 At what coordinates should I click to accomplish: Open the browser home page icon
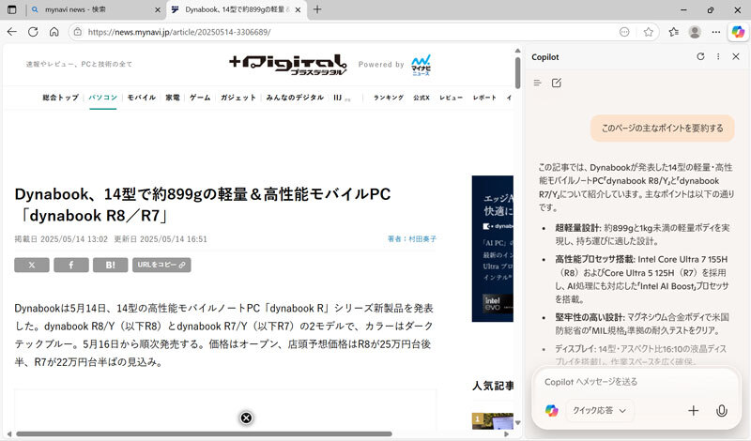pos(54,32)
